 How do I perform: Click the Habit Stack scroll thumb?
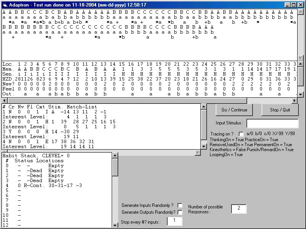point(115,167)
